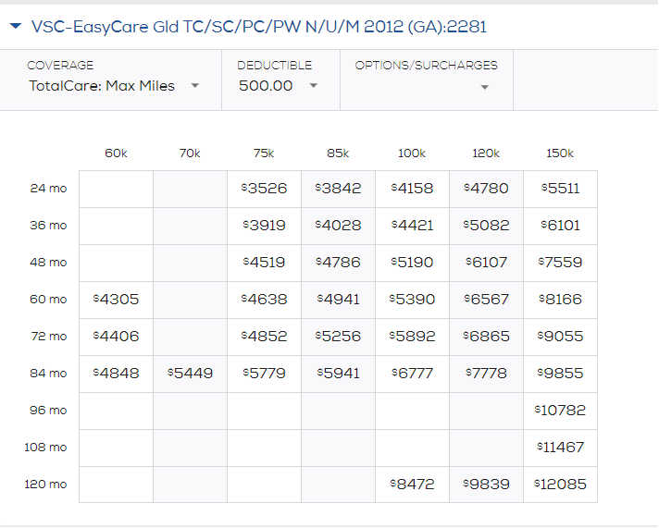Choose the $4305 price at 60 mo 60k
The height and width of the screenshot is (528, 659).
[x=116, y=300]
